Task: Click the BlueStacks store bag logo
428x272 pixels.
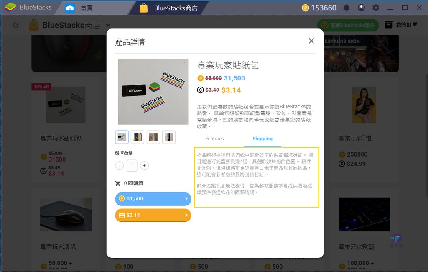Action: point(34,25)
